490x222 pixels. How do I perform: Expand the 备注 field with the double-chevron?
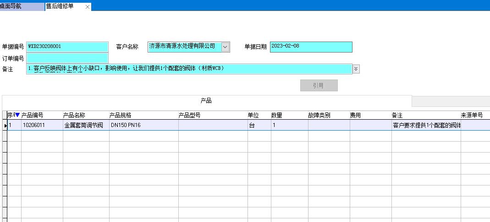click(356, 69)
